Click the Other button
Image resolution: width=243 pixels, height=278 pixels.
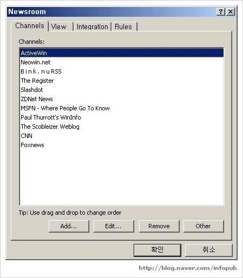(203, 226)
